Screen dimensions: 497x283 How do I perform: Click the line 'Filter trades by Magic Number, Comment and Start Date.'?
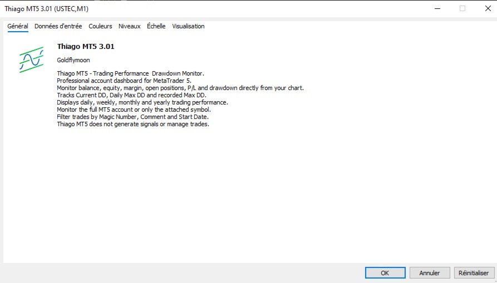click(133, 117)
